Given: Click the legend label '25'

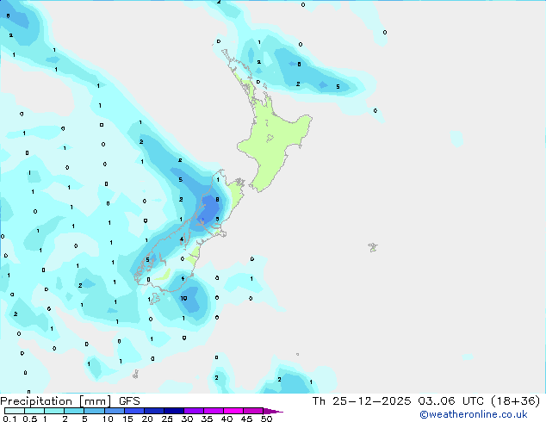Looking at the screenshot, I should (167, 419).
